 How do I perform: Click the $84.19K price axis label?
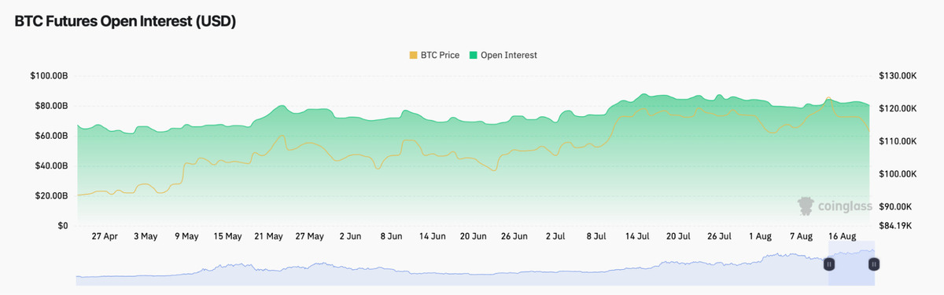tap(895, 226)
